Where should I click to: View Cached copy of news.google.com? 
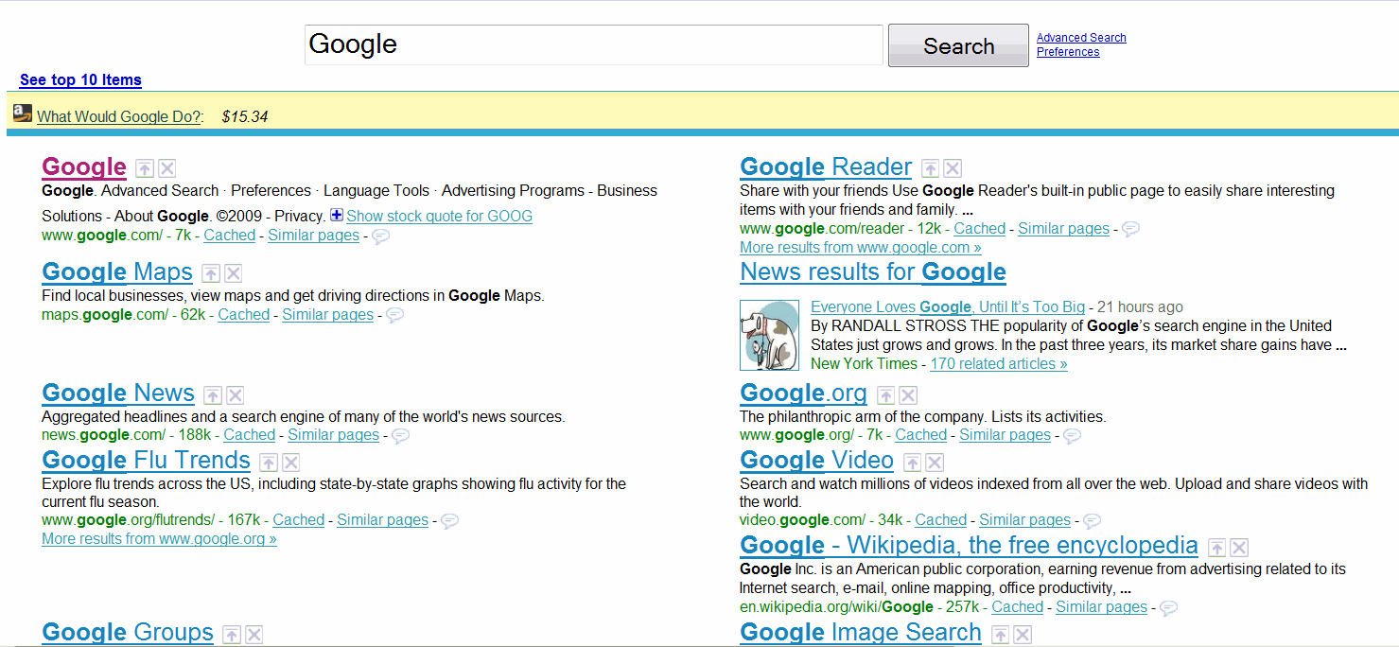[x=250, y=435]
